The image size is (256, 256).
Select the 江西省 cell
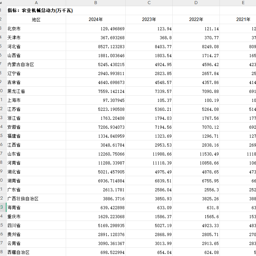(36, 145)
